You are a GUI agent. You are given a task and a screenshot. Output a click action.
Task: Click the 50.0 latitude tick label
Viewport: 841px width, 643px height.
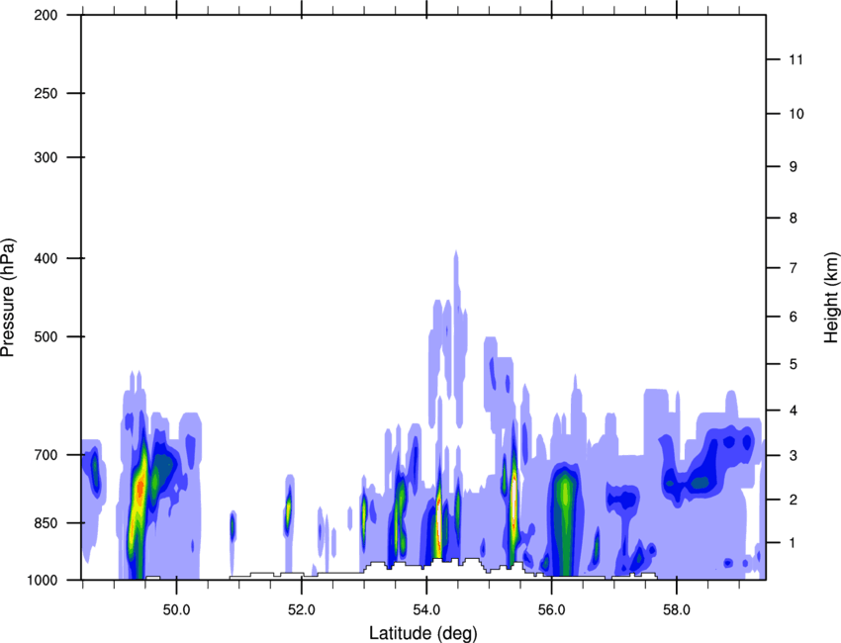pos(176,610)
